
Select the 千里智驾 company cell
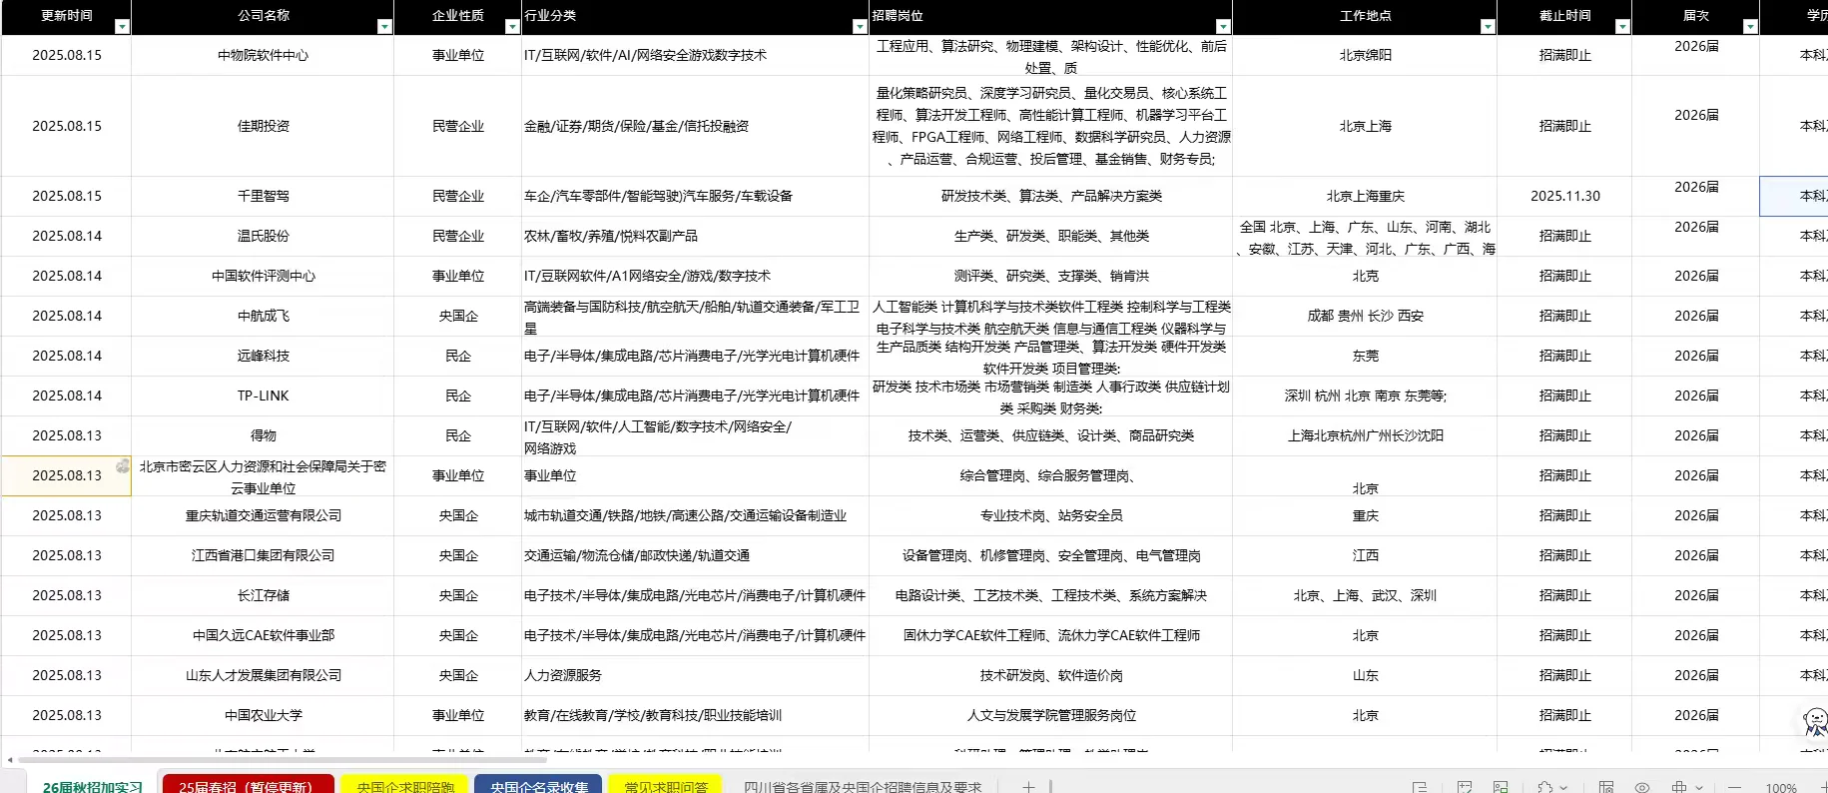[x=264, y=197]
